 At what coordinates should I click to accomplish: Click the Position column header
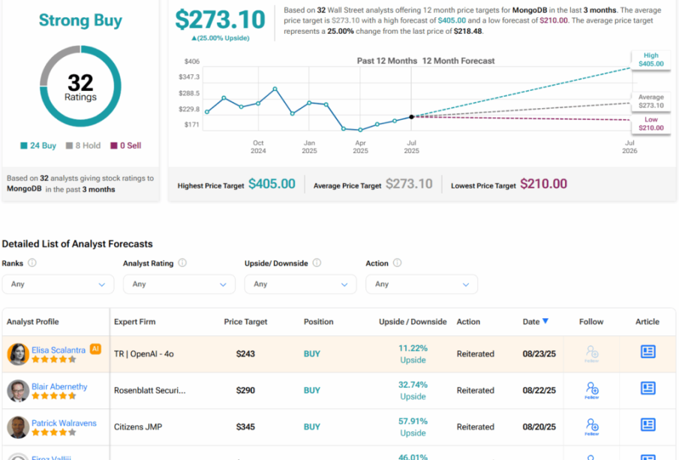tap(319, 322)
